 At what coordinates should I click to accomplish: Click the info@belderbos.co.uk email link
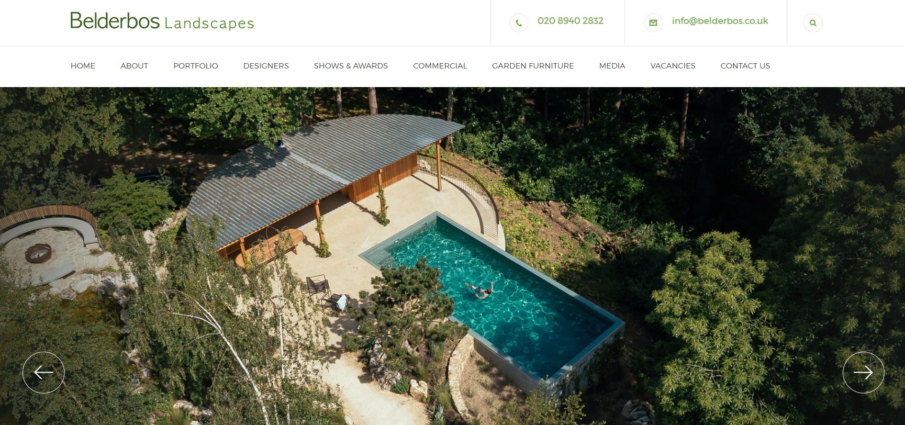click(720, 21)
